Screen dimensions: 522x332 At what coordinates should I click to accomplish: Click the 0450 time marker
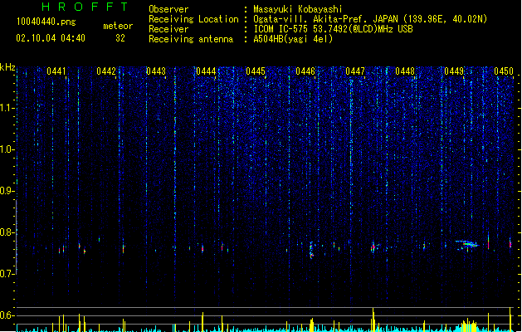click(x=504, y=71)
